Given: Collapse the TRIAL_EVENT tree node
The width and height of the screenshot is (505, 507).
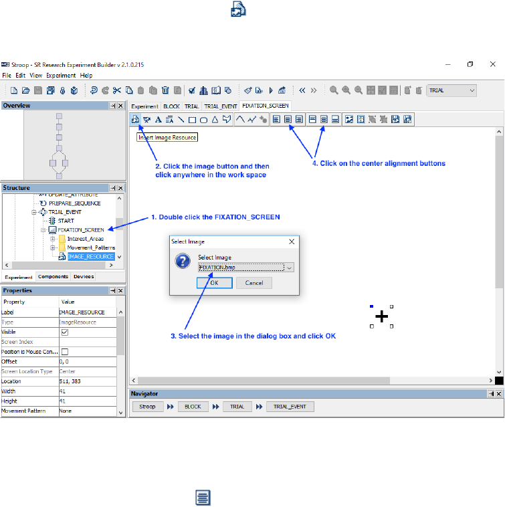Looking at the screenshot, I should [x=33, y=212].
